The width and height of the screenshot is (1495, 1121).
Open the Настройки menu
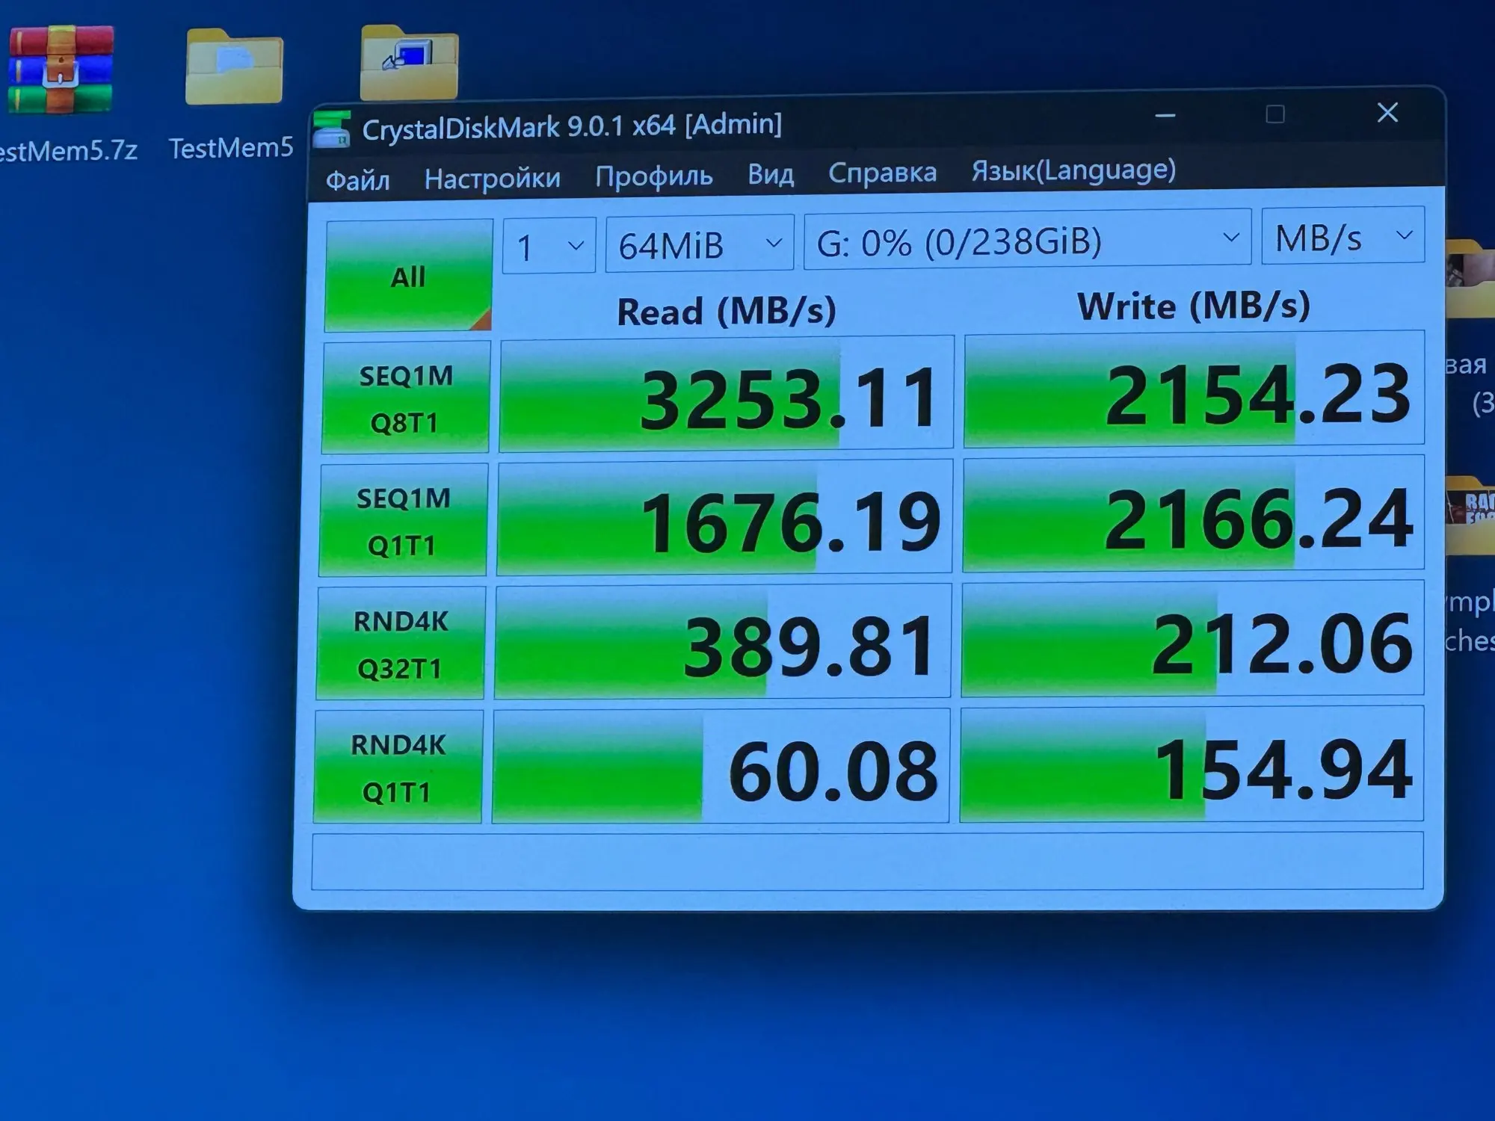(492, 178)
